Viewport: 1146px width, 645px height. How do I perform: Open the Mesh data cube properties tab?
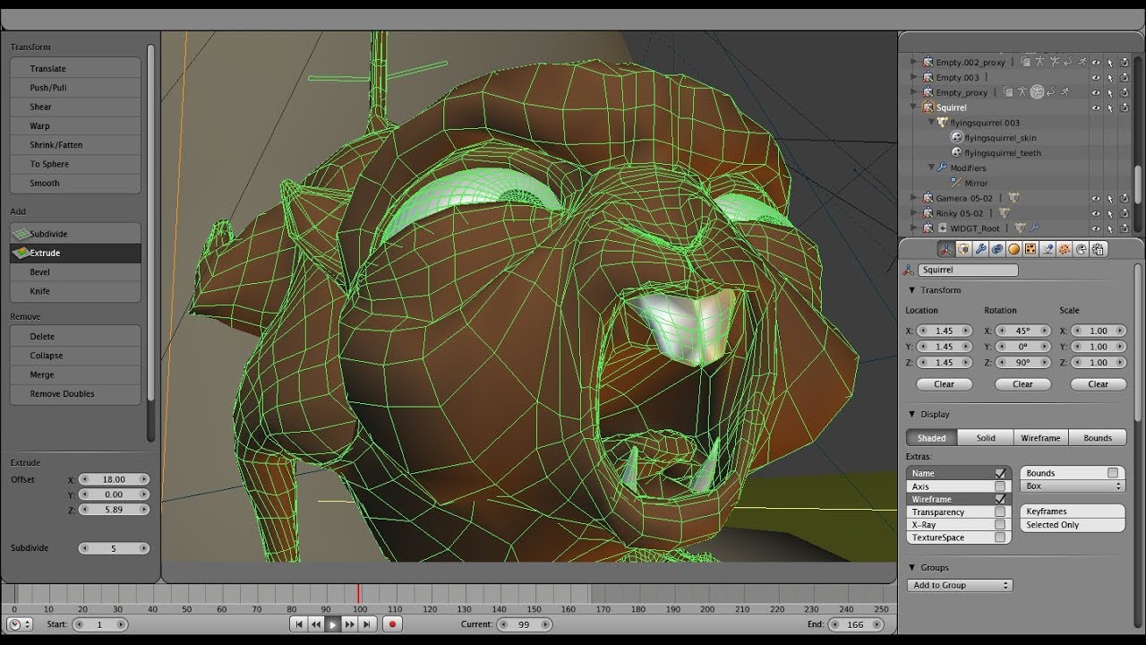click(x=963, y=249)
